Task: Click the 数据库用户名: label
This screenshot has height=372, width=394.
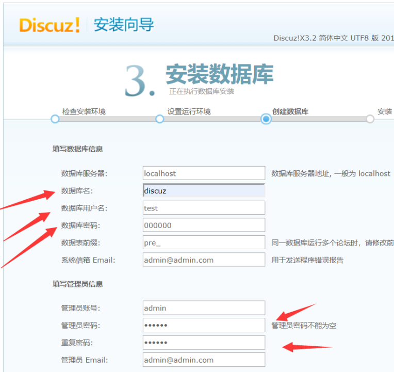Action: pyautogui.click(x=84, y=208)
